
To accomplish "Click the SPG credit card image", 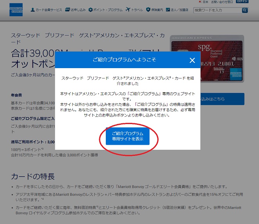I will pos(207,59).
